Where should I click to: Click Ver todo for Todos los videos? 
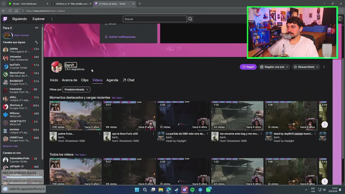click(81, 155)
